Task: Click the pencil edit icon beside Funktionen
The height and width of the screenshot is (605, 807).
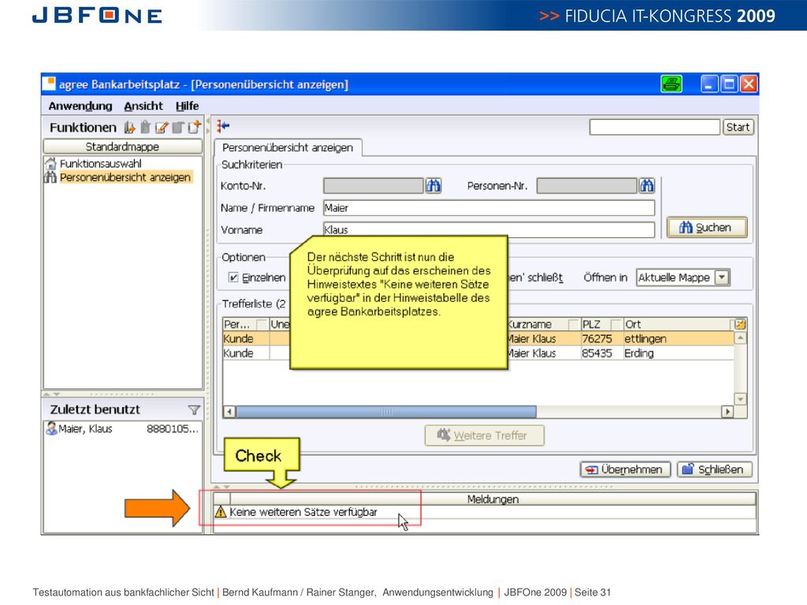Action: [162, 128]
